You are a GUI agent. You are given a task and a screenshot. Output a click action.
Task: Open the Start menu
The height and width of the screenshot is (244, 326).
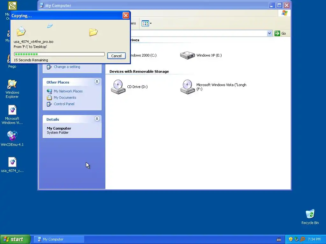[15, 239]
